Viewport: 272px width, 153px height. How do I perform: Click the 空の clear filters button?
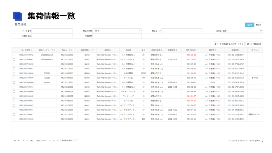click(258, 25)
